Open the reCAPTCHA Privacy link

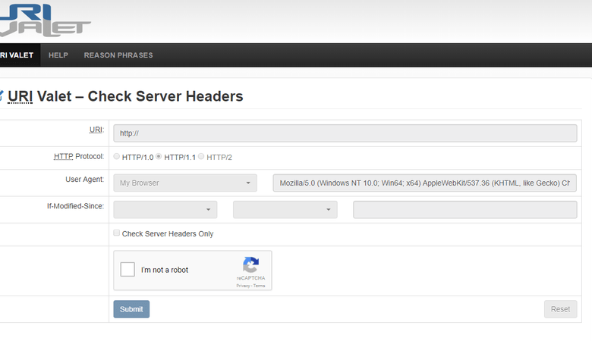pyautogui.click(x=243, y=286)
